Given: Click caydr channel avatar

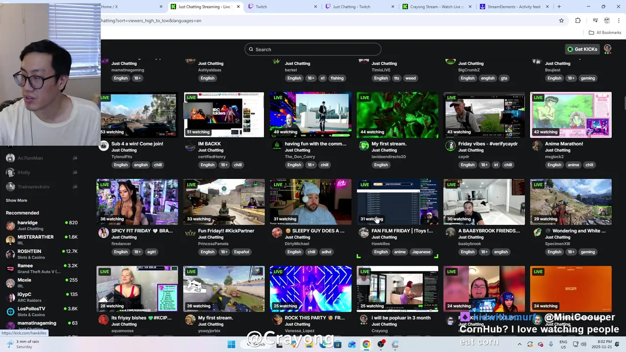Looking at the screenshot, I should pos(450,146).
